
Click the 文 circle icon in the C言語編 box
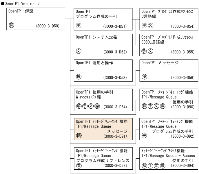tap(151, 26)
